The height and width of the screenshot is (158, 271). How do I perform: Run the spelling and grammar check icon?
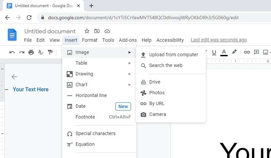(41, 52)
